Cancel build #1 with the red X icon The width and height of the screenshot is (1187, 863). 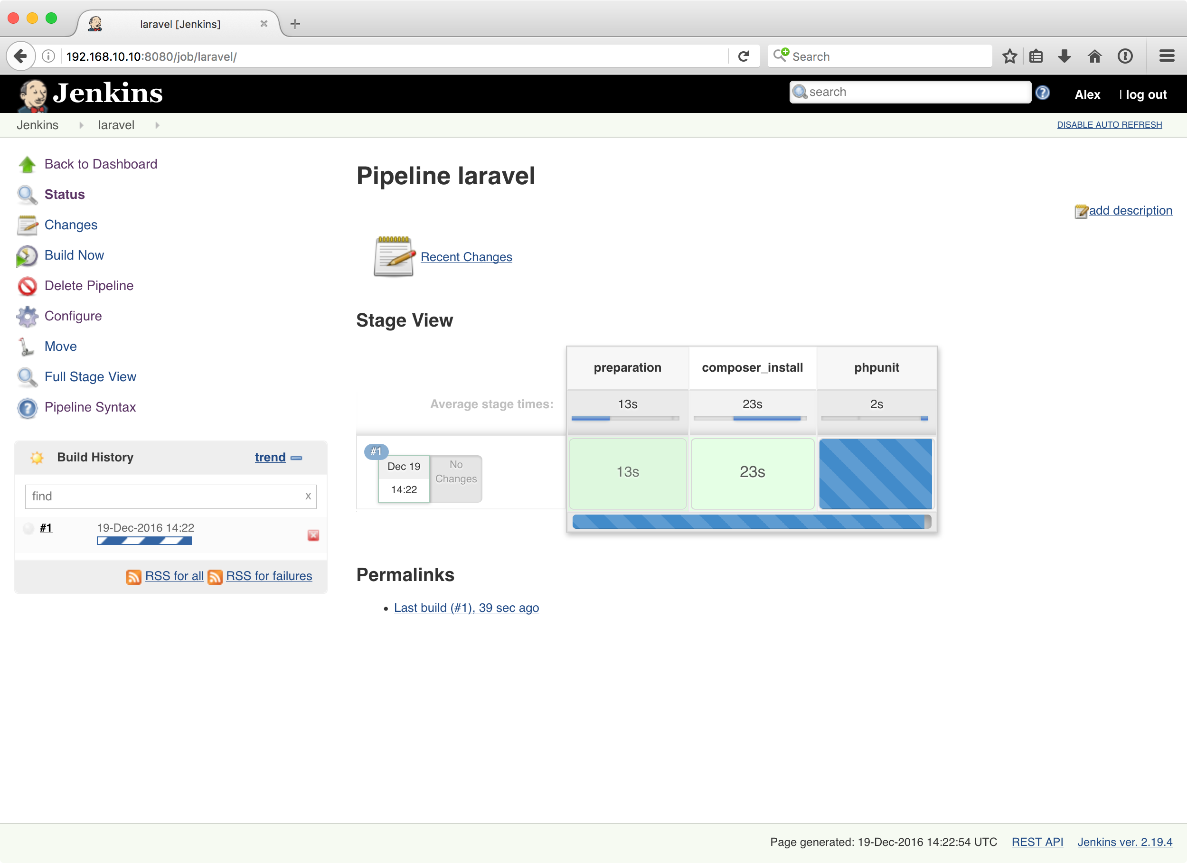[313, 535]
